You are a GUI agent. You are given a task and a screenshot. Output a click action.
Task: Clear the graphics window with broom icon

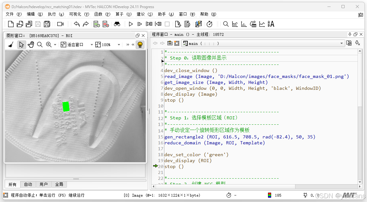click(x=11, y=45)
